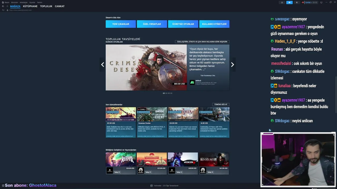The height and width of the screenshot is (189, 337).
Task: Open the Arkadaşlar menu
Action: (x=24, y=2)
